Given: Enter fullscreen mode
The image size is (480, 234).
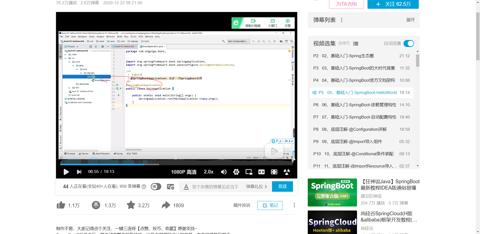Looking at the screenshot, I should click(x=274, y=172).
